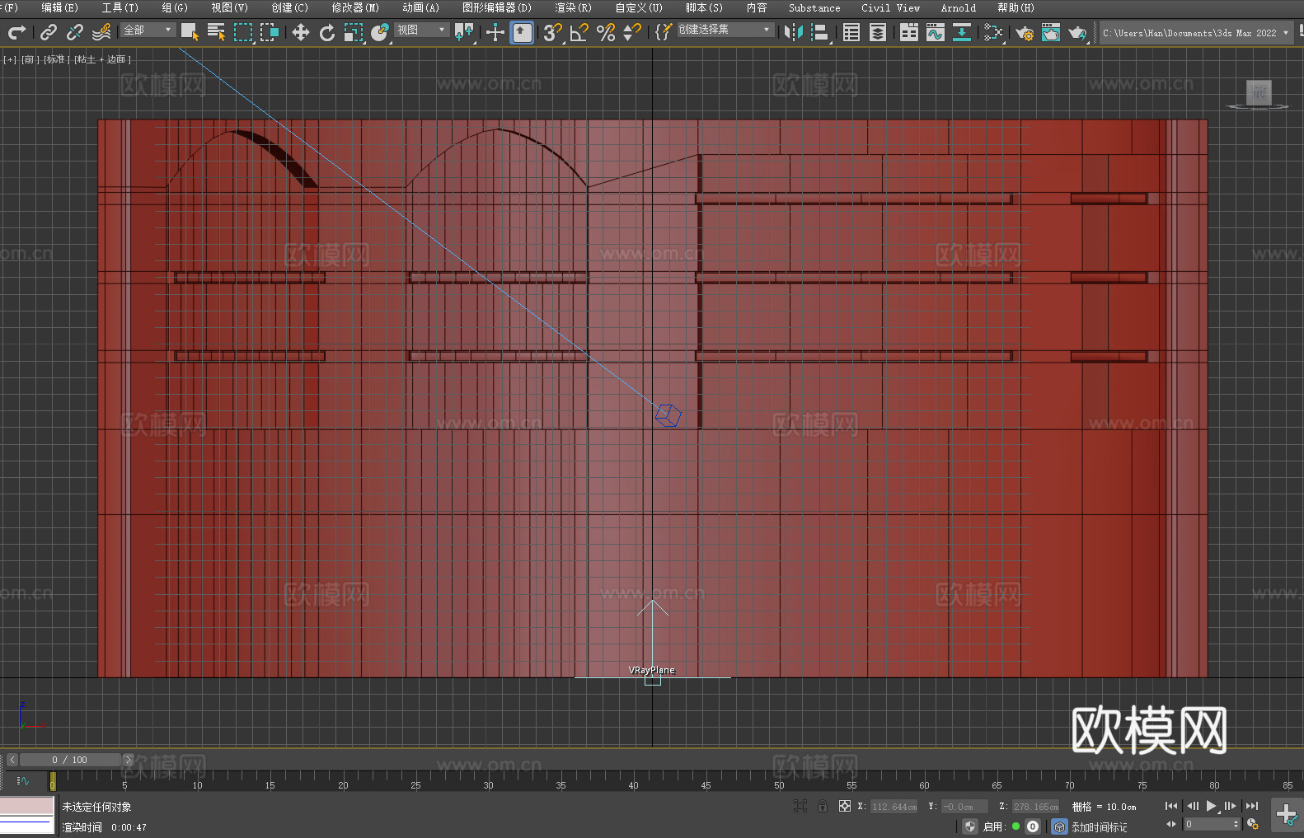Viewport: 1304px width, 838px height.
Task: Click the Mirror tool icon
Action: 794,33
